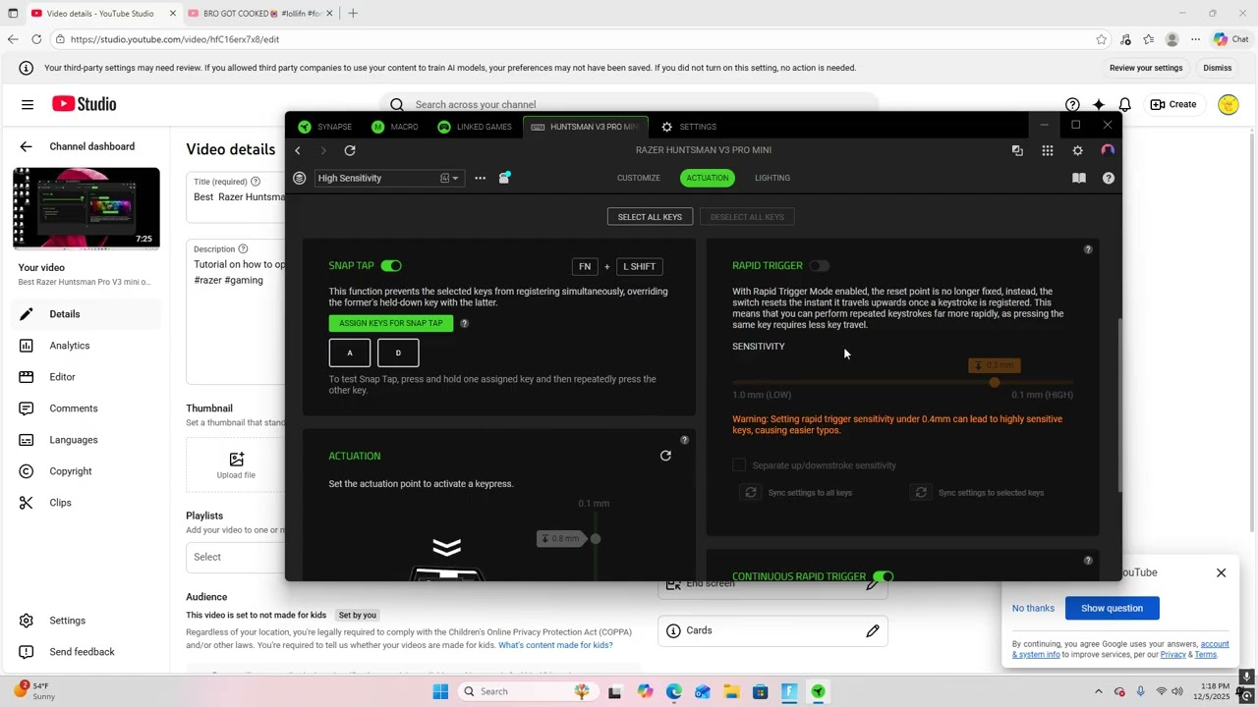Click Assign Keys for Snap Tap button
The image size is (1258, 707).
[391, 323]
